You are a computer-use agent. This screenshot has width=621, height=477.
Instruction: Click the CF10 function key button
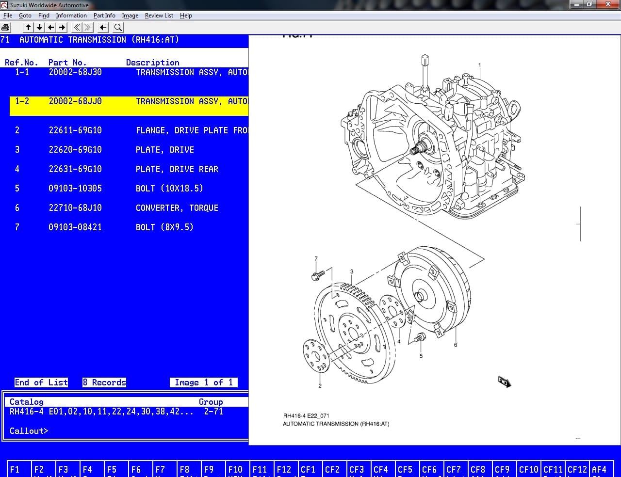tap(529, 469)
